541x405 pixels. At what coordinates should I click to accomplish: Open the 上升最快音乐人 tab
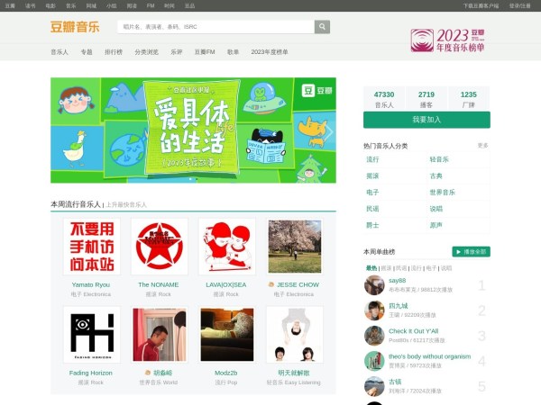pos(126,205)
